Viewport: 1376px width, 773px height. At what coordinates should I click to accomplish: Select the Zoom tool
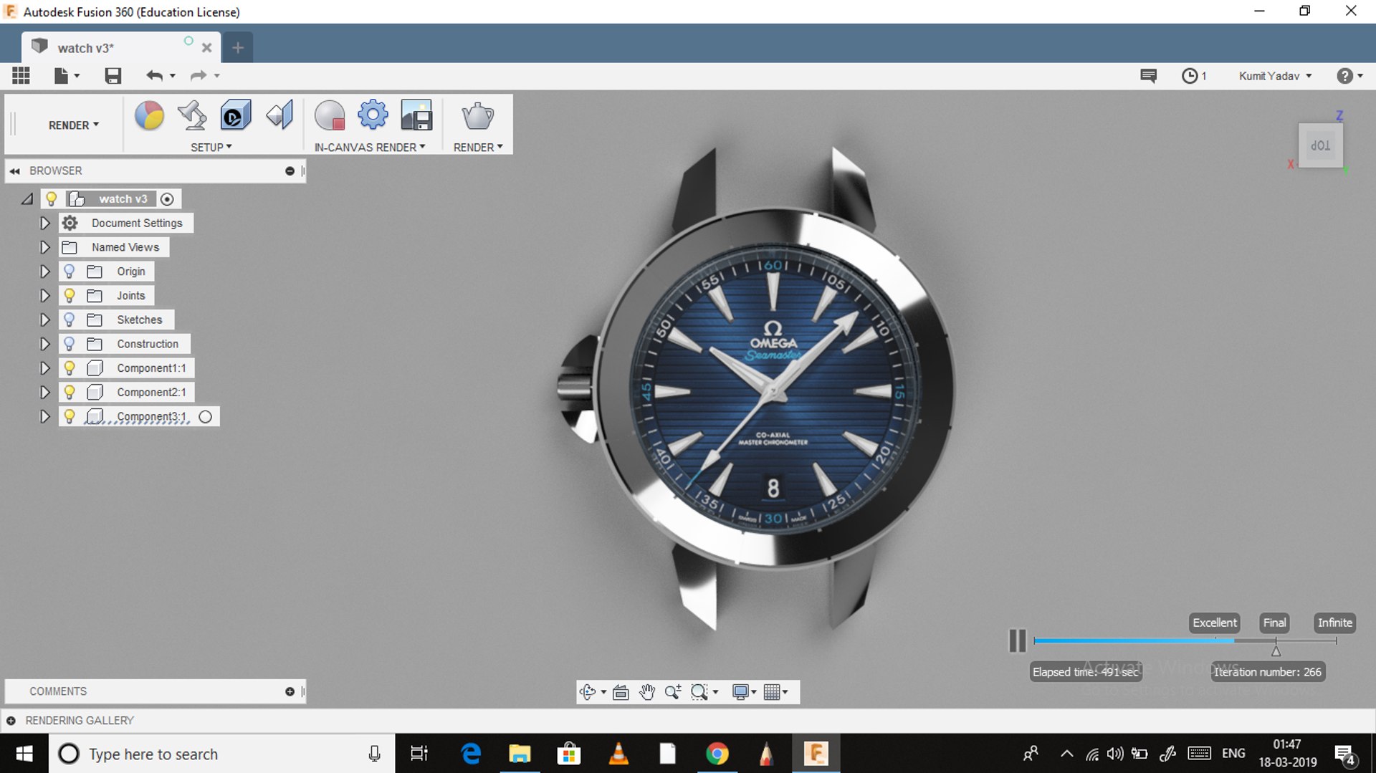click(x=672, y=692)
